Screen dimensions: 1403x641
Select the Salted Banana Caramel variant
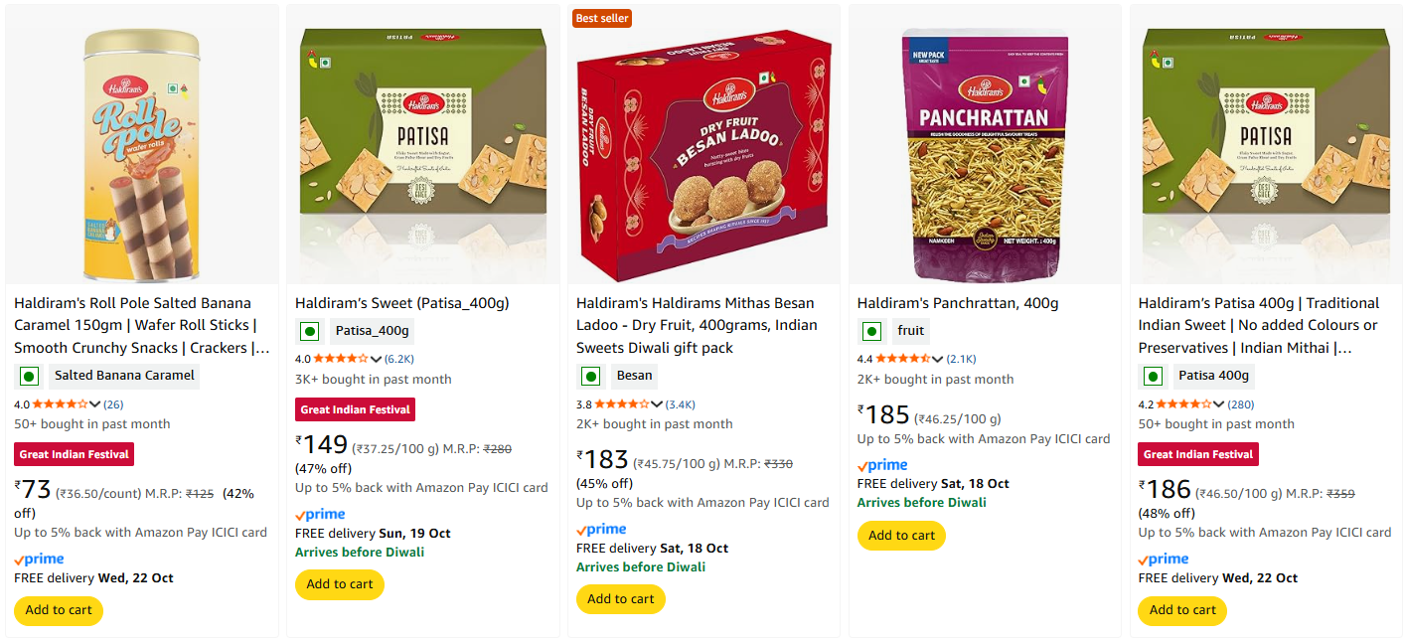[x=124, y=376]
